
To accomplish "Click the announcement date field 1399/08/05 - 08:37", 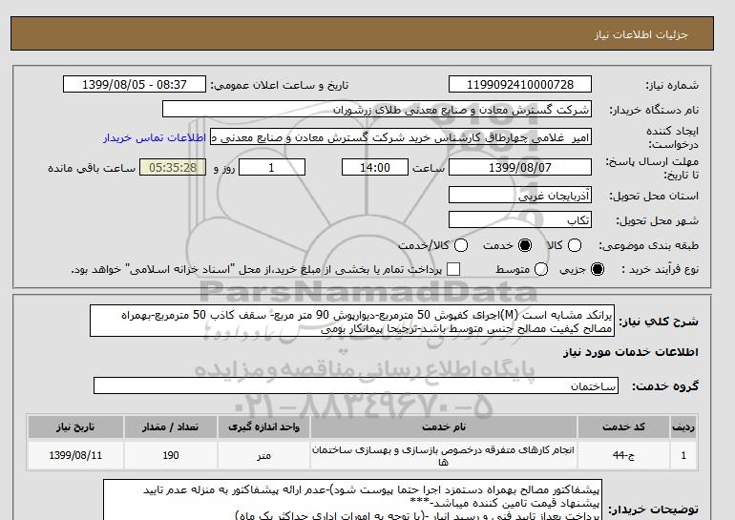I will click(135, 84).
